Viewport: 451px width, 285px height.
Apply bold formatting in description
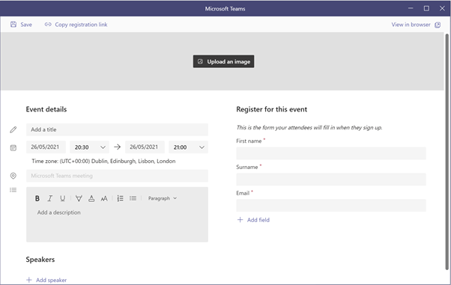tap(37, 198)
